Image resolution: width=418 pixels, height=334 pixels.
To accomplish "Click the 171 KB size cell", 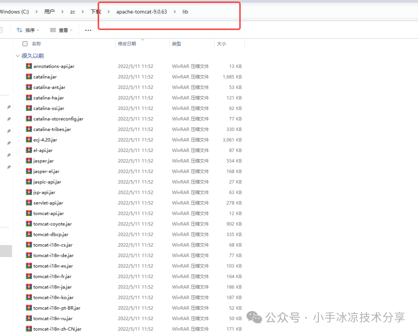I will click(x=234, y=329).
